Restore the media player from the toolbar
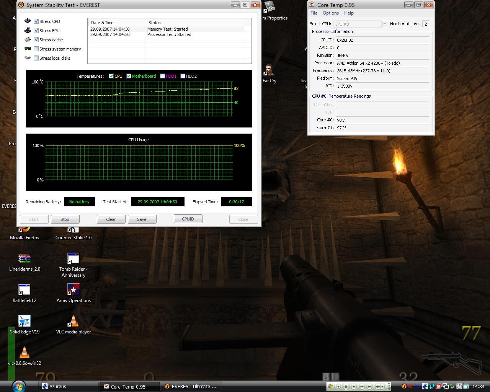This screenshot has width=490, height=392. coord(389,389)
